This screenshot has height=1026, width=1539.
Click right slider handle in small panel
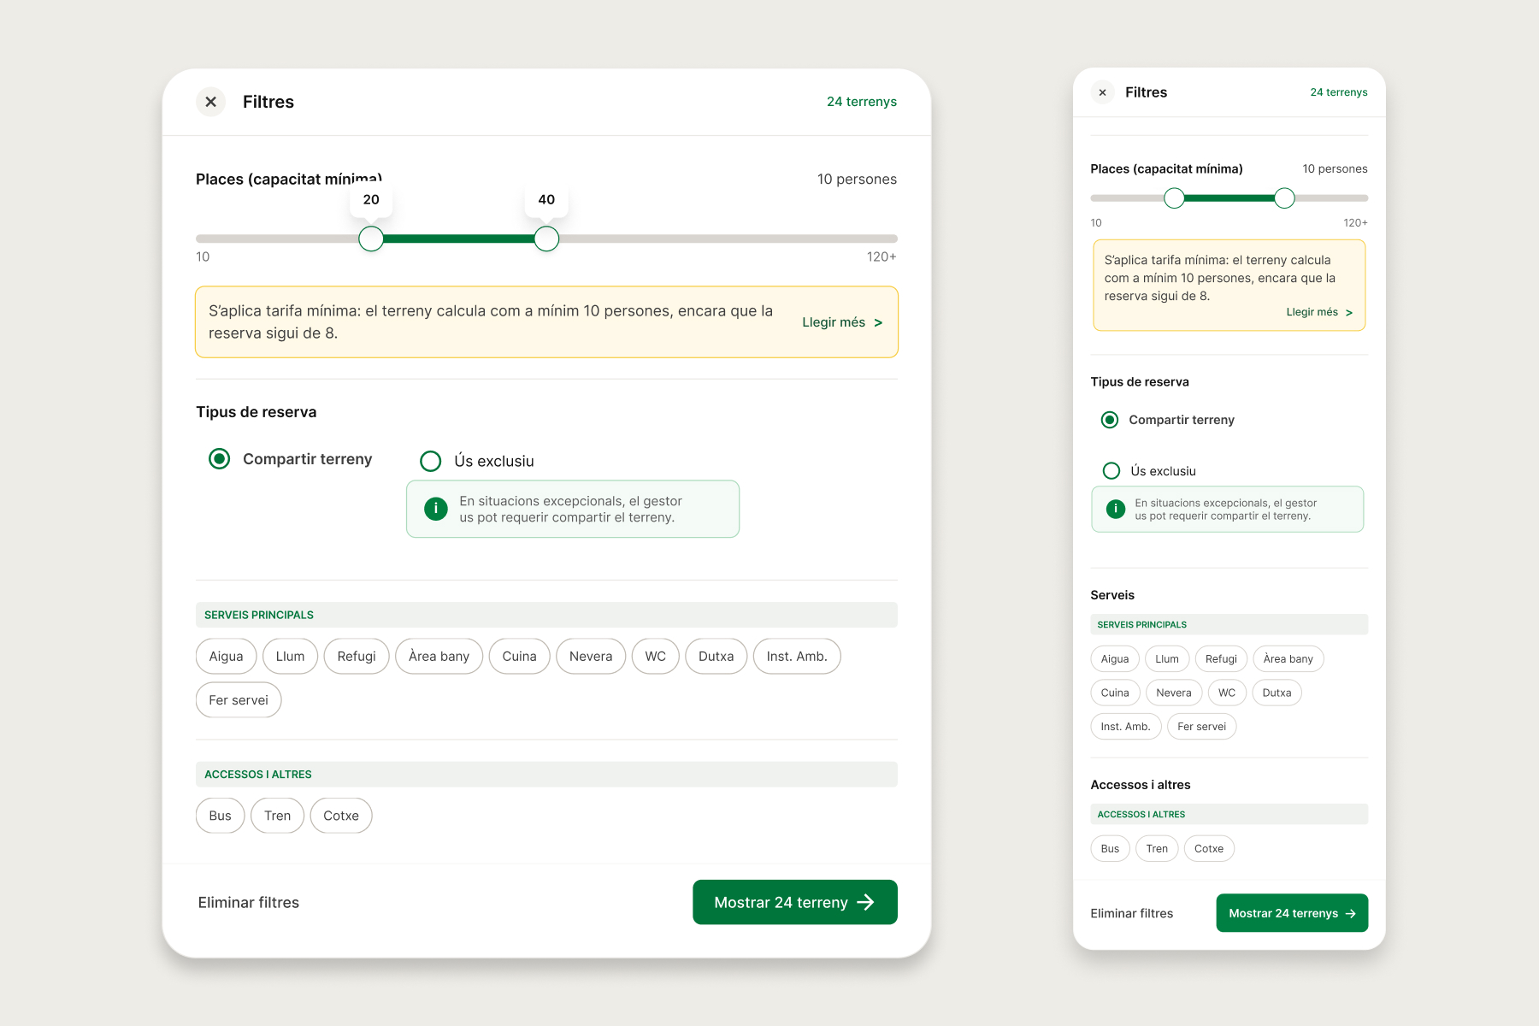(x=1284, y=198)
